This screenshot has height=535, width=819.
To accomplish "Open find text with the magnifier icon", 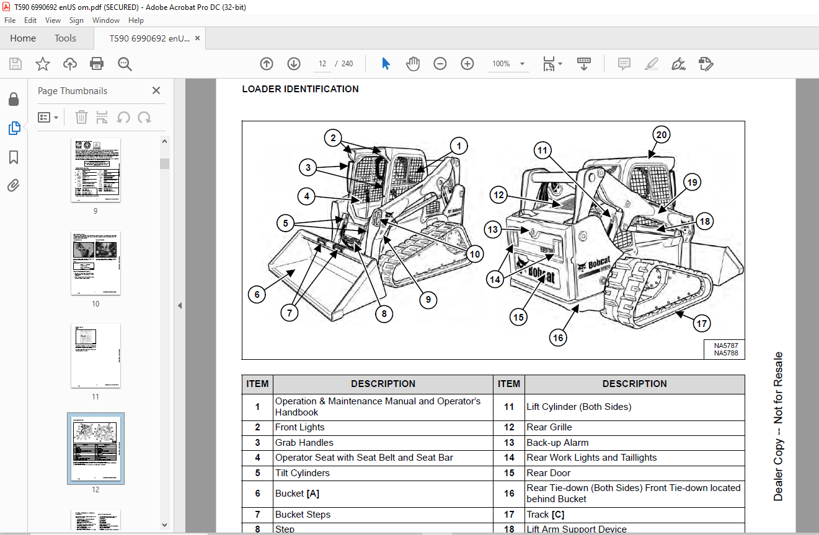I will 125,64.
